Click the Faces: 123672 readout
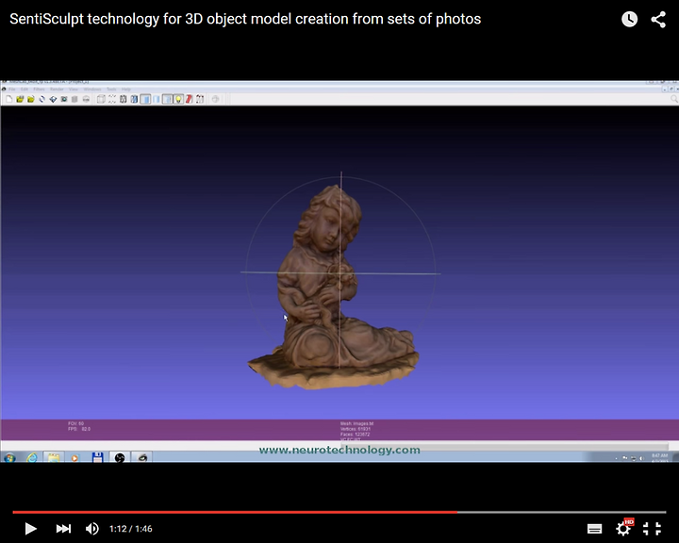The width and height of the screenshot is (679, 543). 356,434
